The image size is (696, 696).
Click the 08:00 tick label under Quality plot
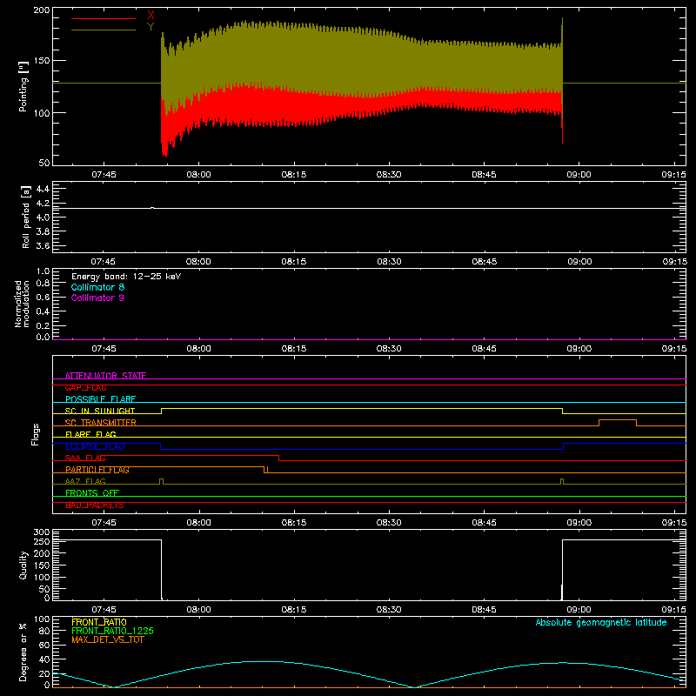[198, 610]
